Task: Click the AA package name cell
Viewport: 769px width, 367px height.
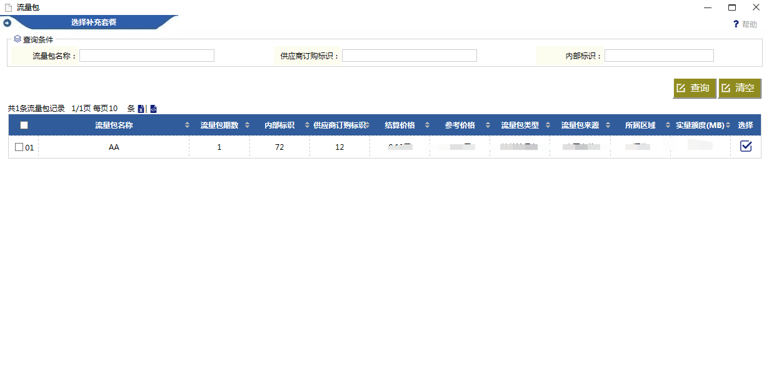Action: [114, 147]
